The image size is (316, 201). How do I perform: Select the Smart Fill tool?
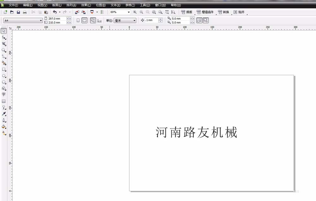[x=4, y=63]
